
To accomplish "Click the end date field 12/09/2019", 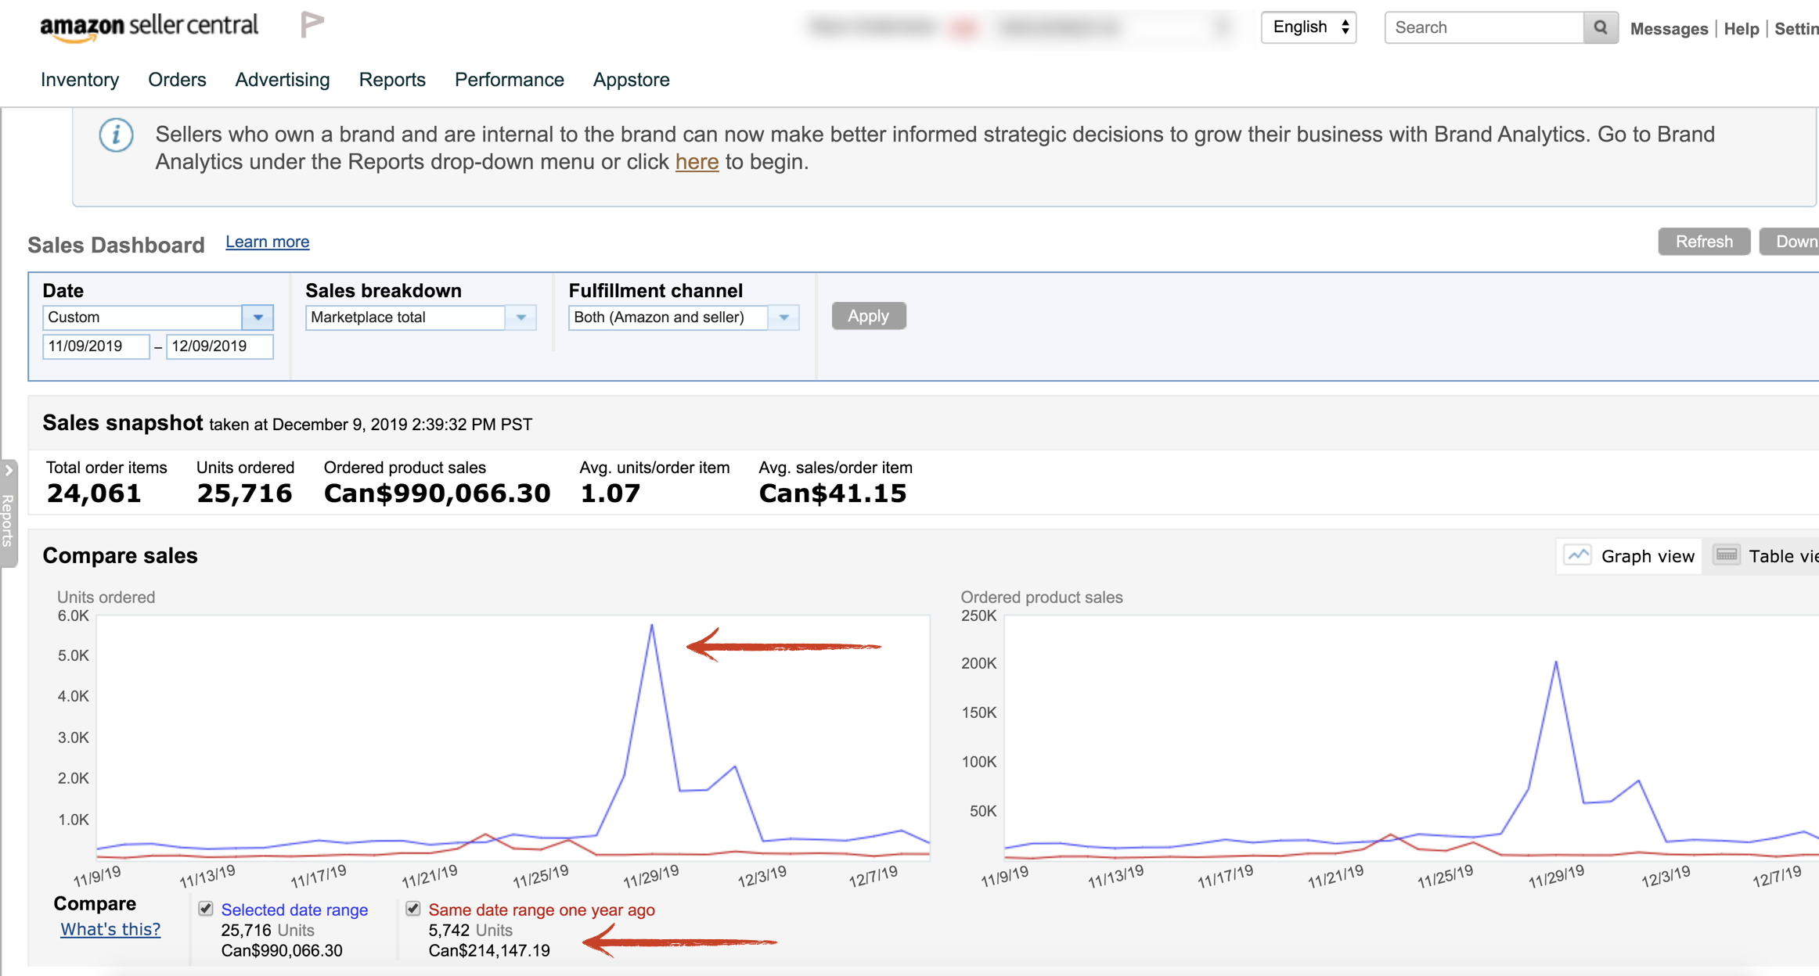I will pos(220,346).
